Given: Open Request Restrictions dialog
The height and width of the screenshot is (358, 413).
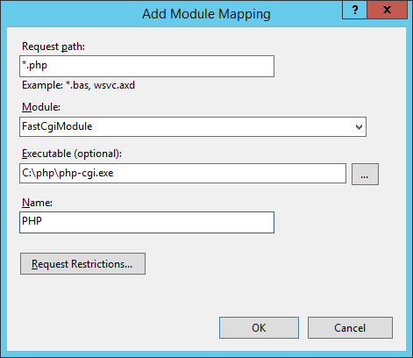Looking at the screenshot, I should (82, 264).
